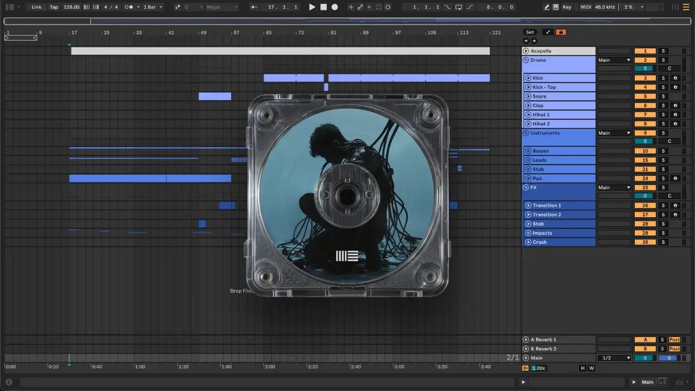Screen dimensions: 695x391
Task: Click the Stop transport button
Action: pos(323,7)
